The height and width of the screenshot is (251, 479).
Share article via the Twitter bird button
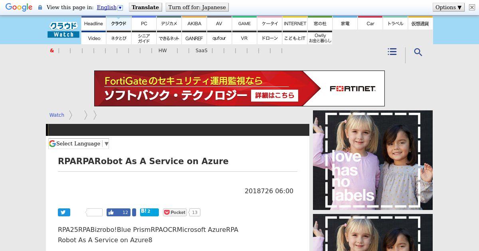click(64, 212)
